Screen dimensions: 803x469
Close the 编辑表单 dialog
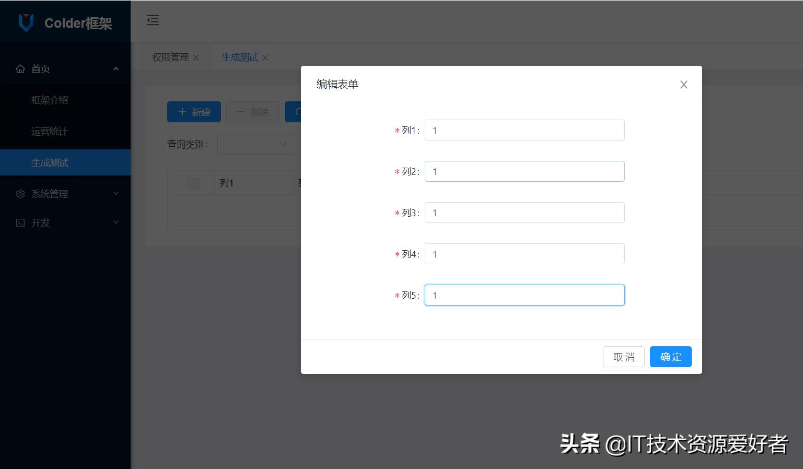(683, 84)
